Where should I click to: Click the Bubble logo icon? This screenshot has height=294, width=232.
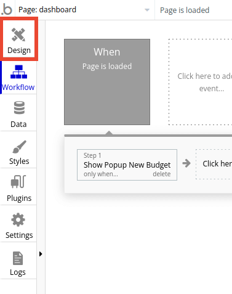pos(7,10)
